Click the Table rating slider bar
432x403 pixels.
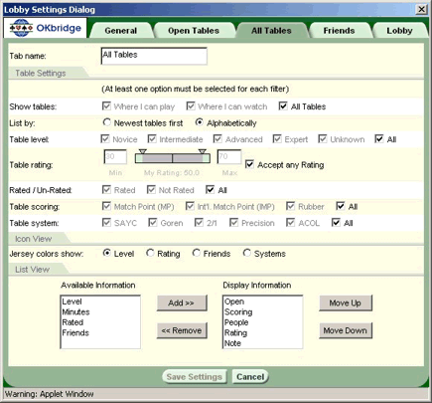pyautogui.click(x=173, y=158)
